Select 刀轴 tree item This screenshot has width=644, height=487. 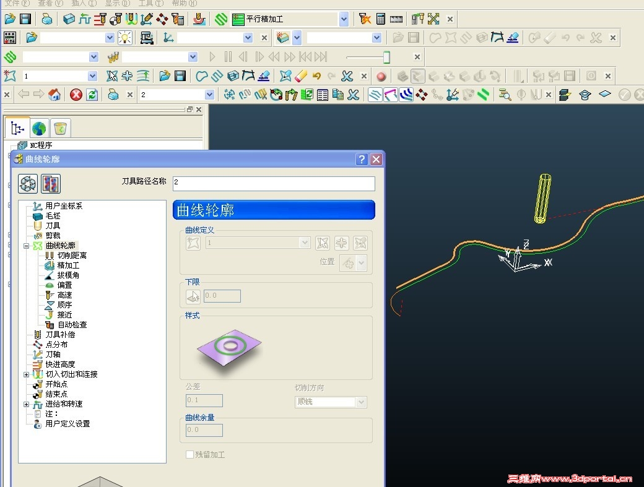pos(53,354)
